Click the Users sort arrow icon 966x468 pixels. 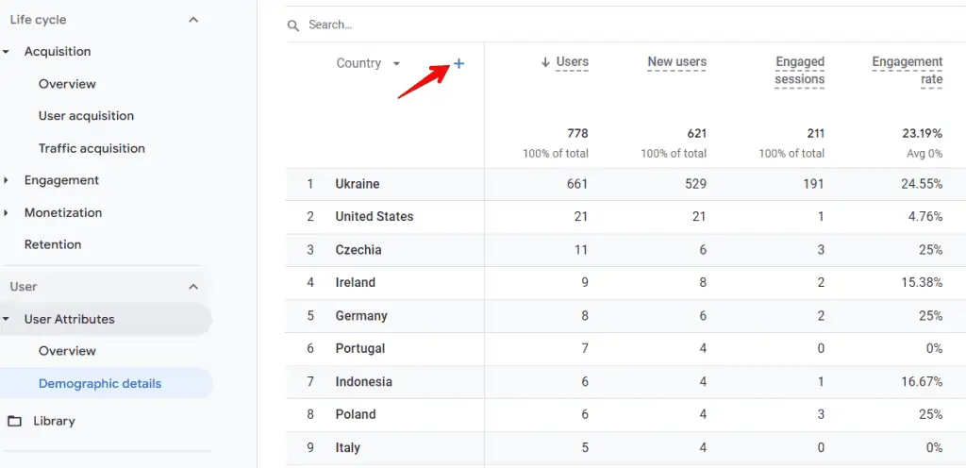click(545, 62)
